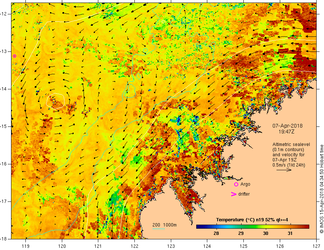
Task: Click the Argo float marker near -13 latitude
Action: 14,56
